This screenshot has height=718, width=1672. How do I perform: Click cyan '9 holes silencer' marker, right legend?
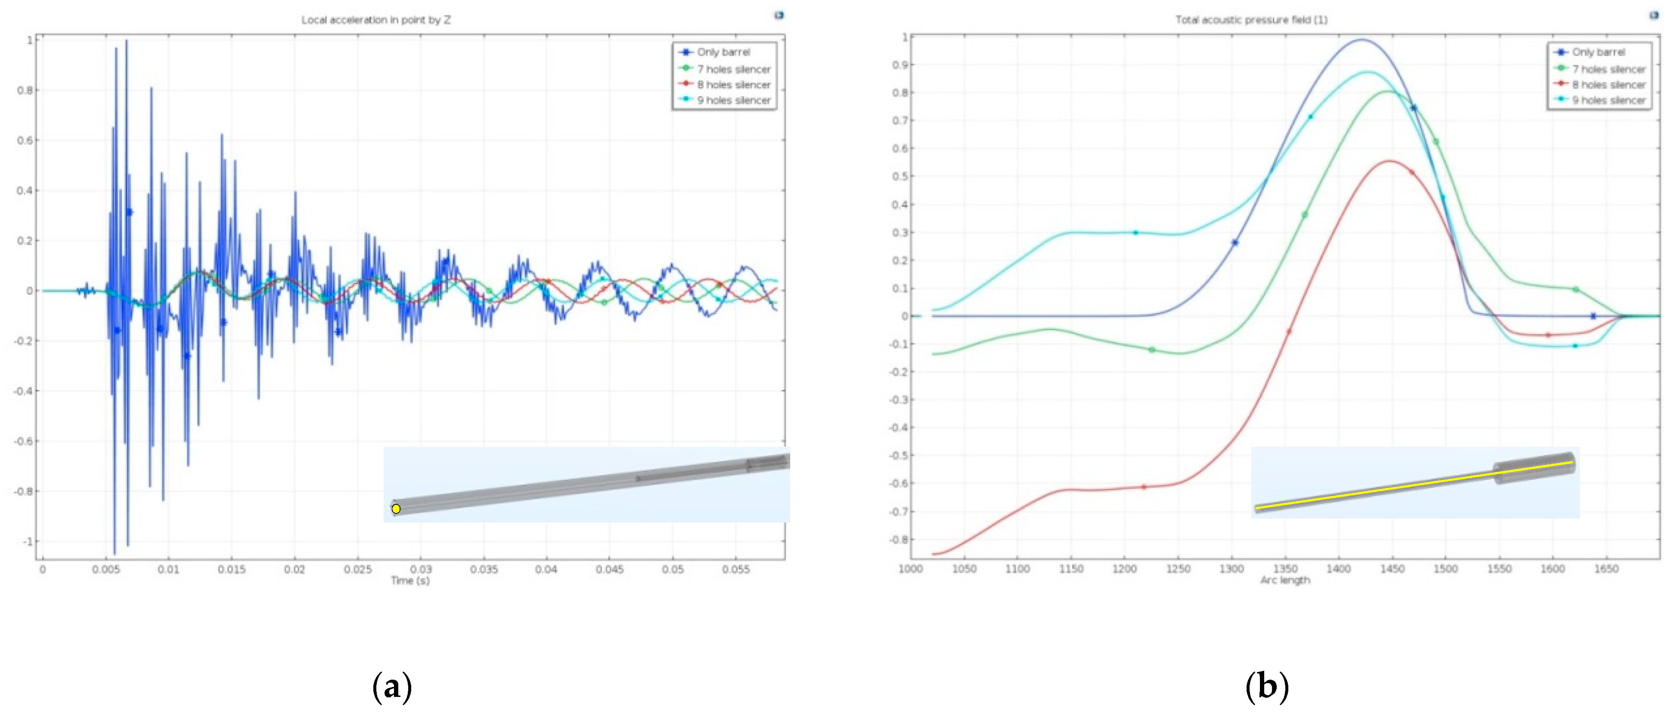[1560, 99]
